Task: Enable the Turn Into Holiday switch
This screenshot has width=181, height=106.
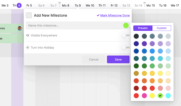Action: pos(126,48)
